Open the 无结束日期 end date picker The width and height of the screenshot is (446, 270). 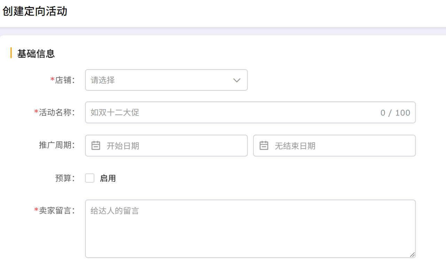coord(334,145)
